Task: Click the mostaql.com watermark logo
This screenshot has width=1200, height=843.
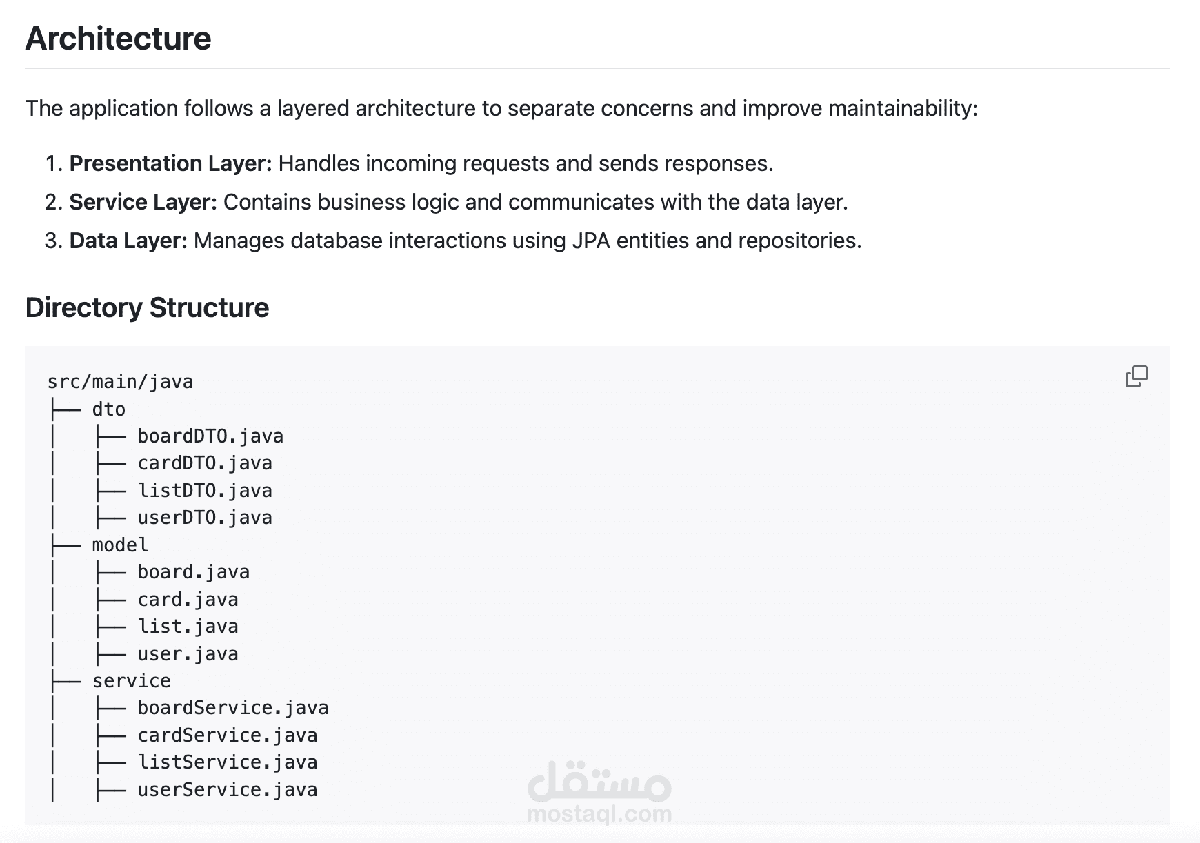Action: tap(599, 793)
